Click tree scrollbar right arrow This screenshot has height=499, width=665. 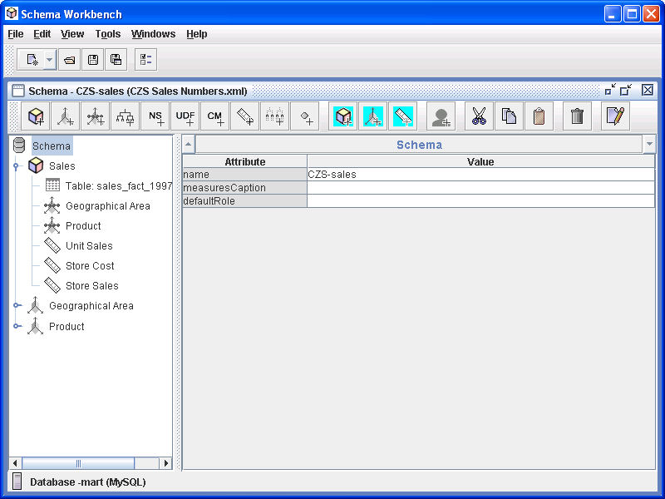click(165, 463)
